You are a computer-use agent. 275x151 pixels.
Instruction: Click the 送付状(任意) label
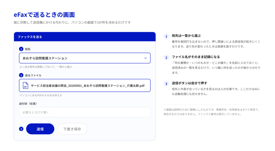point(28,104)
